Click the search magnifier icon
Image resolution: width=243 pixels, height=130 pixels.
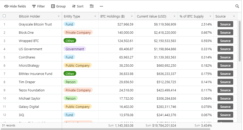[x=237, y=6]
